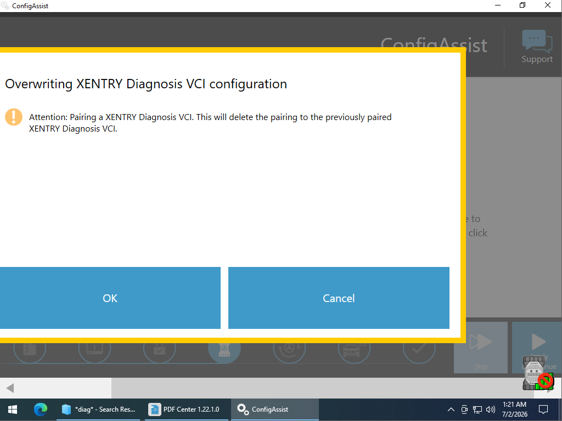Click the dialog heading Overwriting XENTRY Diagnosis VCI configuration
562x421 pixels.
point(146,84)
